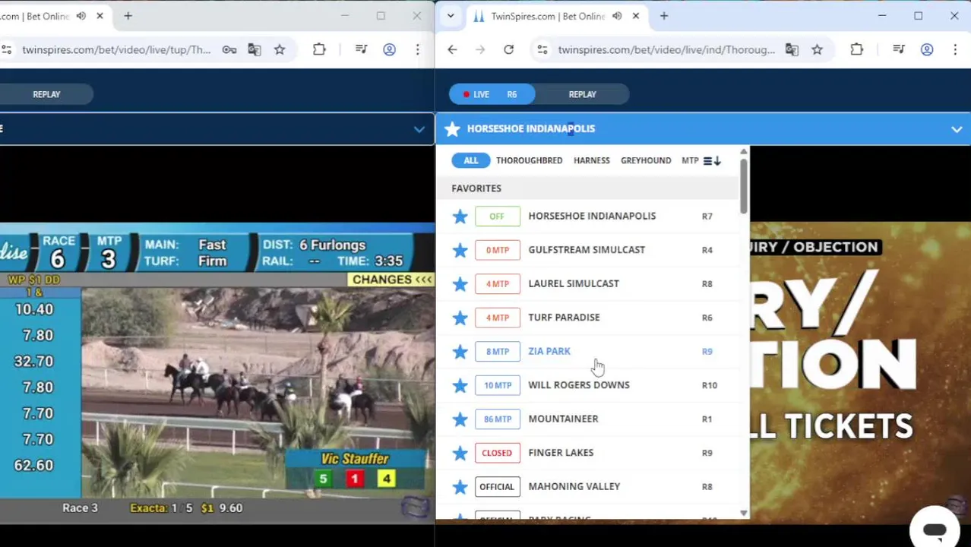Select the THOROUGHBRED filter tab

click(529, 160)
